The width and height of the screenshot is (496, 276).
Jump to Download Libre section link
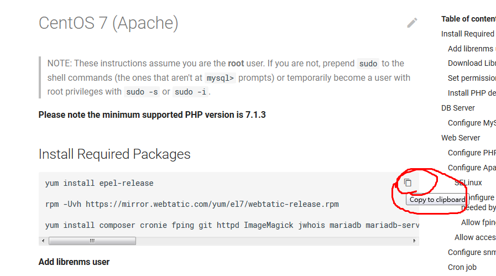(x=472, y=63)
